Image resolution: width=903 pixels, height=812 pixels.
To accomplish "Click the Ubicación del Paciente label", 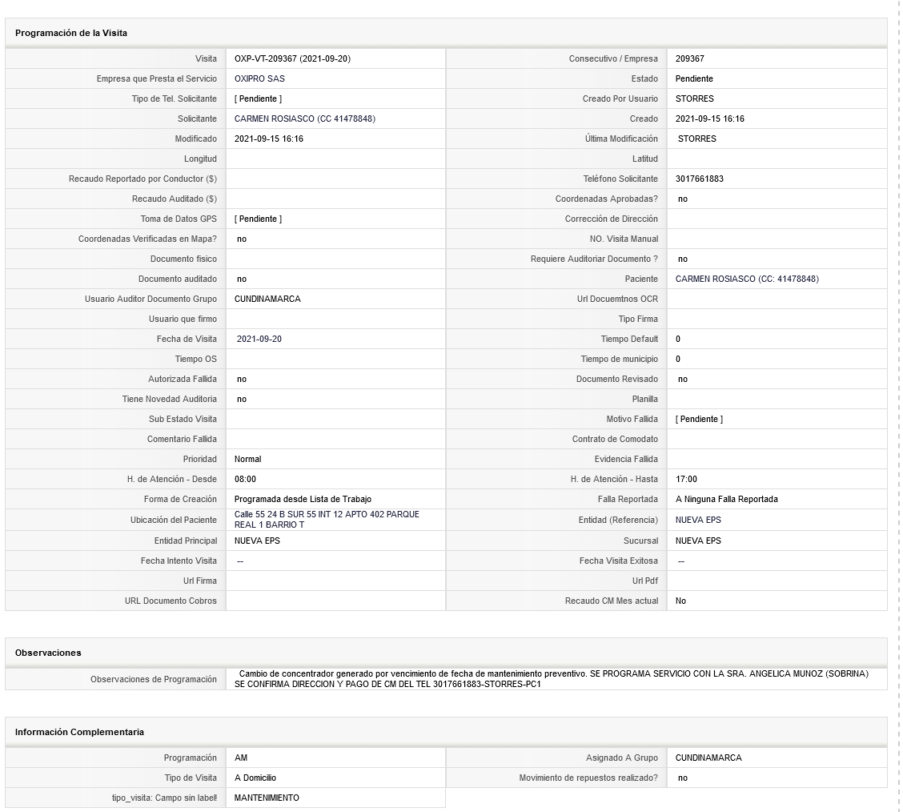I will [x=174, y=520].
